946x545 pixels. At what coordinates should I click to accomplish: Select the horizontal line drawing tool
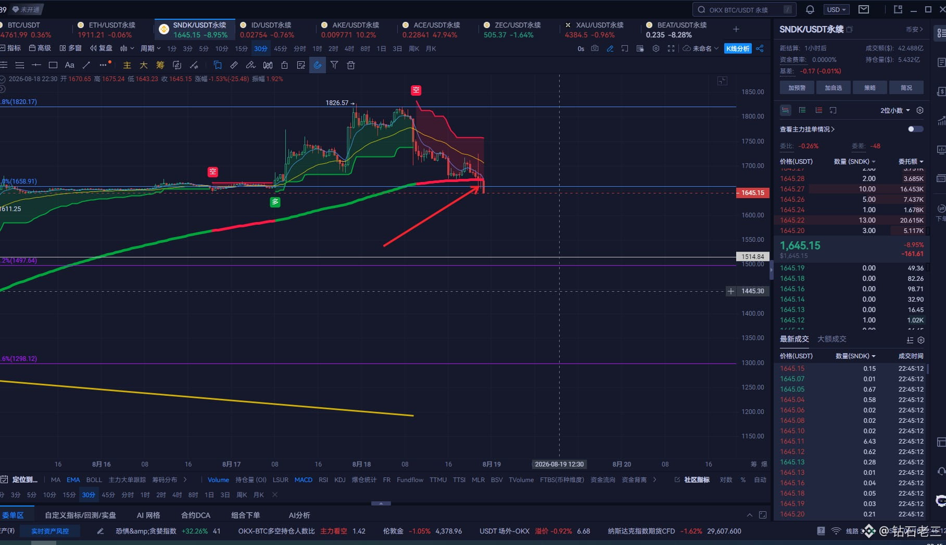coord(36,65)
